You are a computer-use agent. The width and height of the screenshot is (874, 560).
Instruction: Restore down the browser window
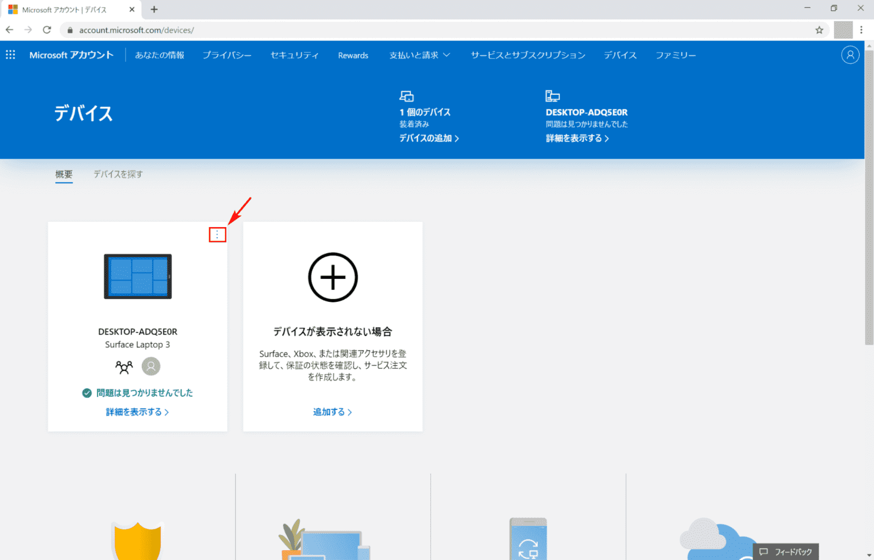point(834,8)
